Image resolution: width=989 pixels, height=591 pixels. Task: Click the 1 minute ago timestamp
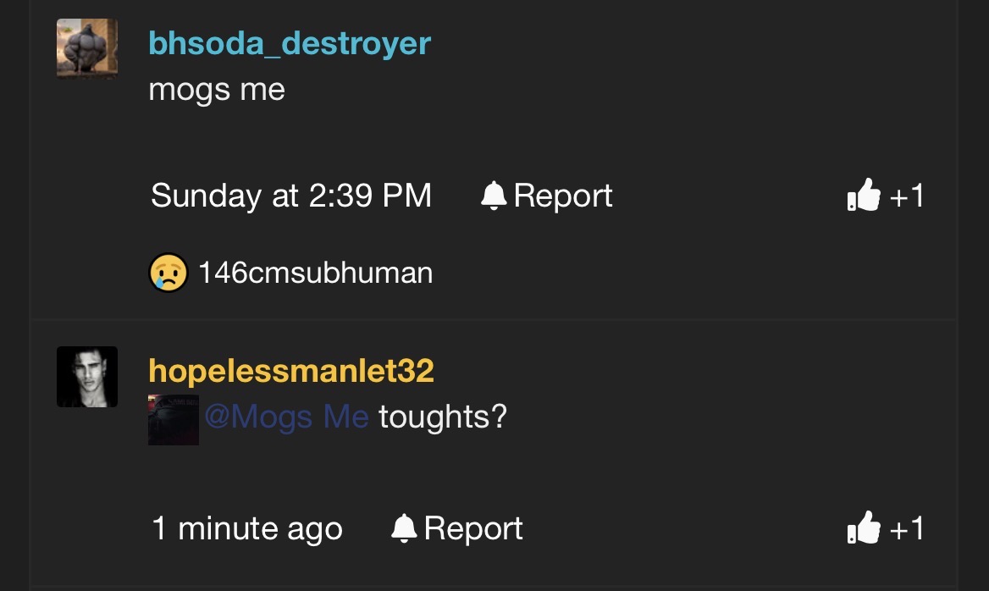click(247, 528)
